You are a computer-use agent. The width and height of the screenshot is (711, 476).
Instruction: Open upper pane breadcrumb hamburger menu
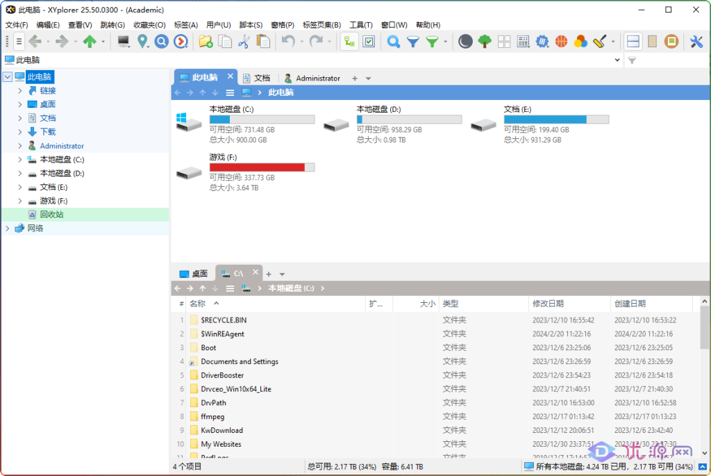(x=230, y=92)
